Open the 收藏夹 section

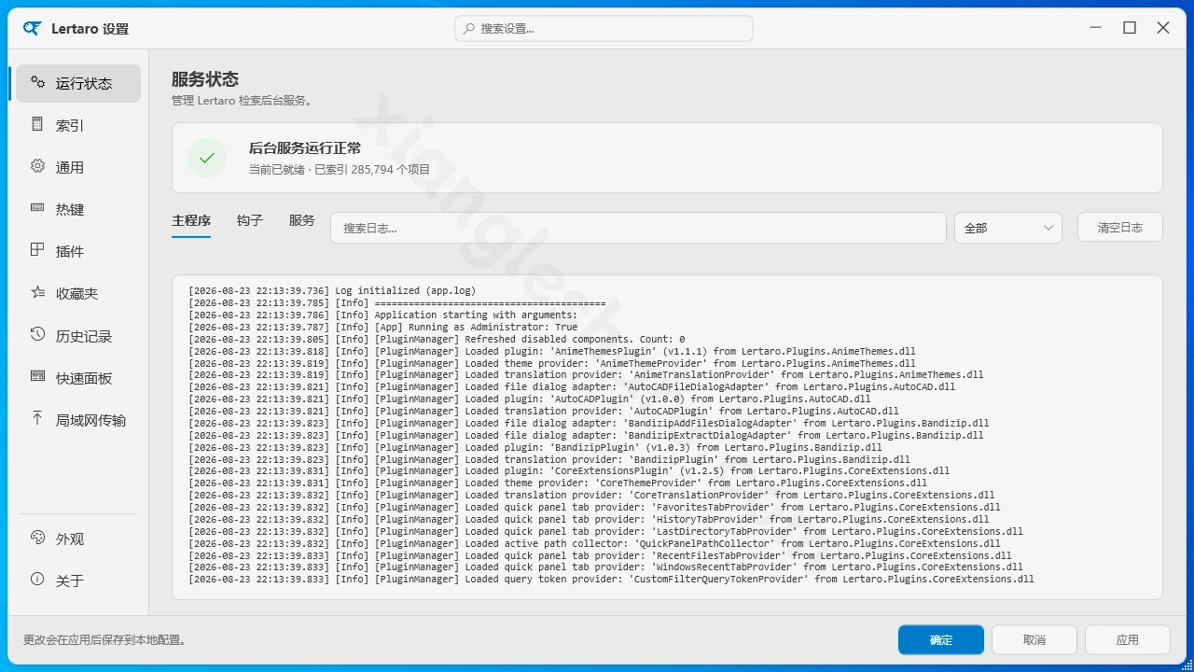click(x=78, y=293)
